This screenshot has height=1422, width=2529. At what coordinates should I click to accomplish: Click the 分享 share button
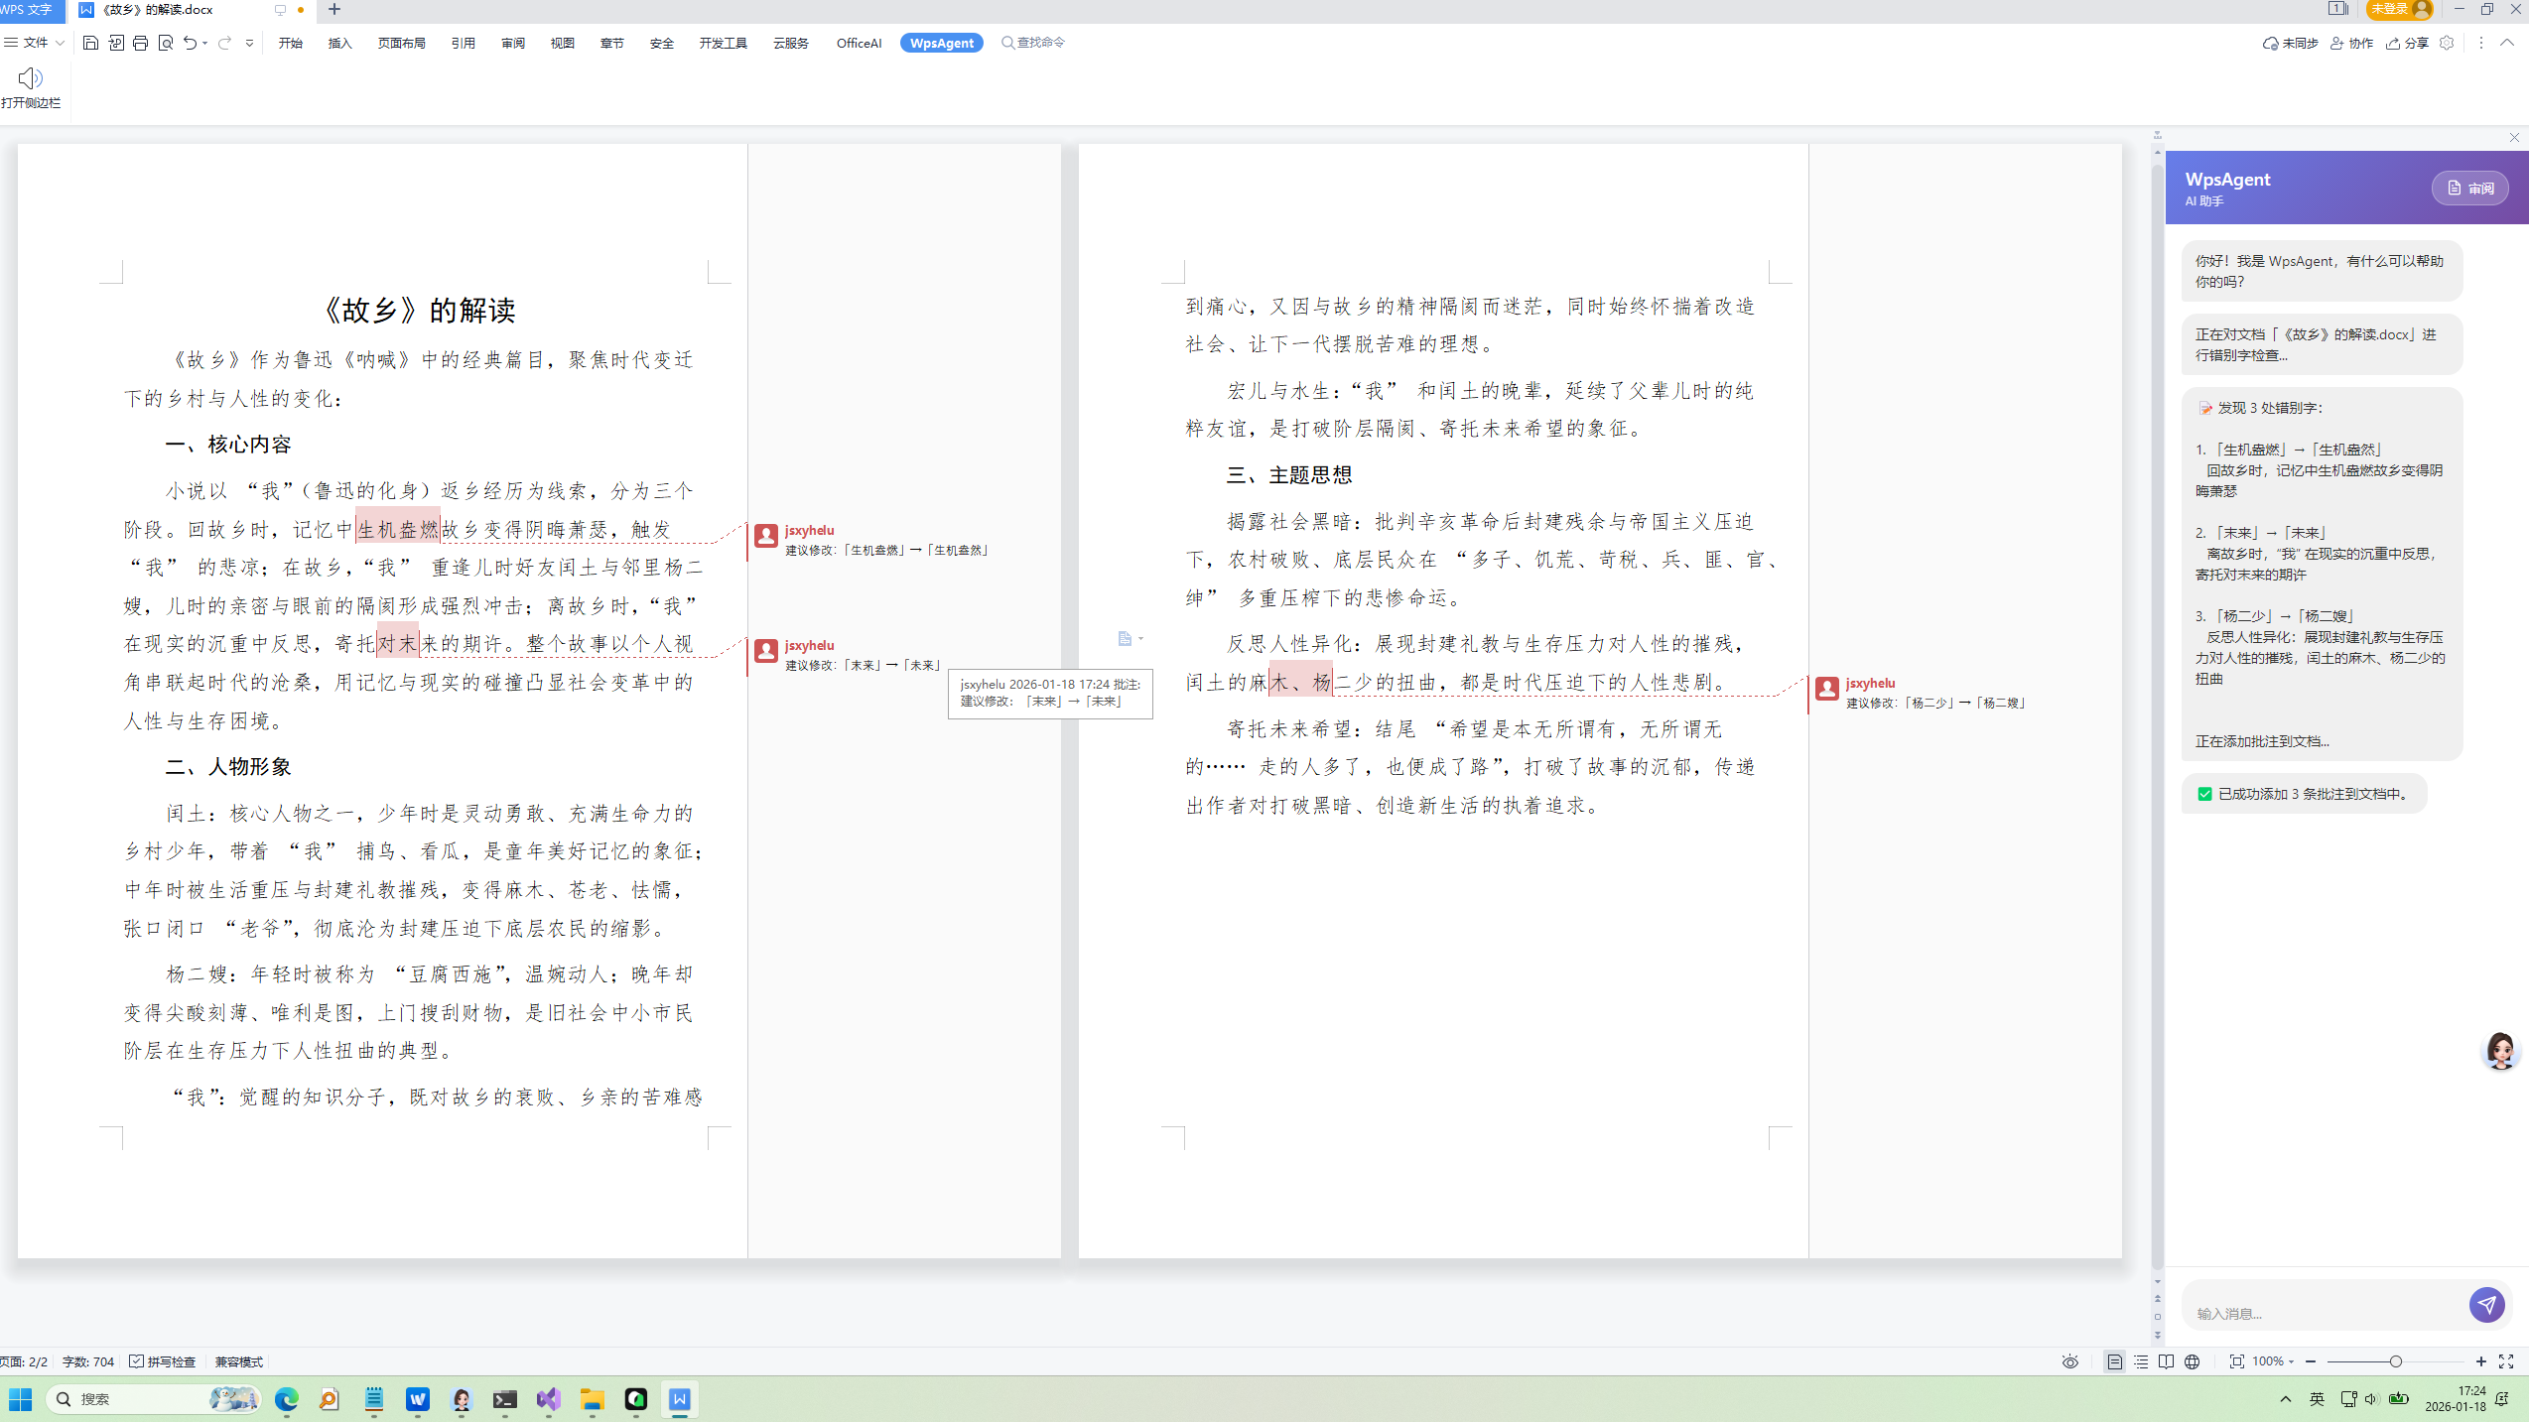click(x=2408, y=43)
